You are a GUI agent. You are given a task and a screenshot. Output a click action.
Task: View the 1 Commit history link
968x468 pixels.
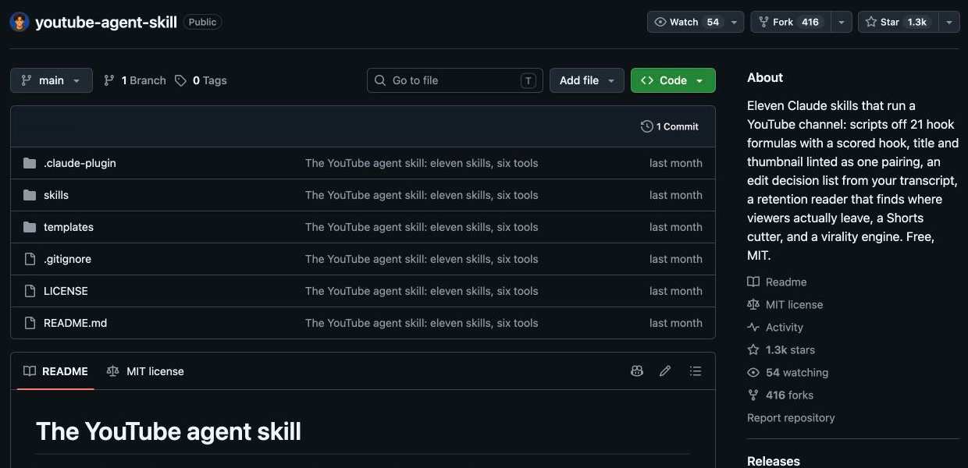(x=670, y=126)
